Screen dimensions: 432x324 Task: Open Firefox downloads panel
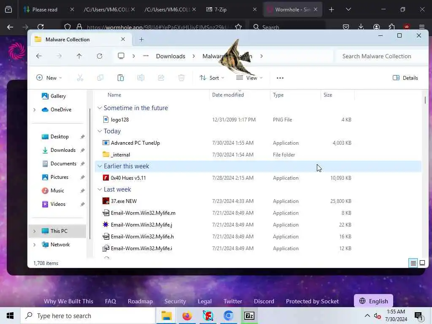(361, 27)
